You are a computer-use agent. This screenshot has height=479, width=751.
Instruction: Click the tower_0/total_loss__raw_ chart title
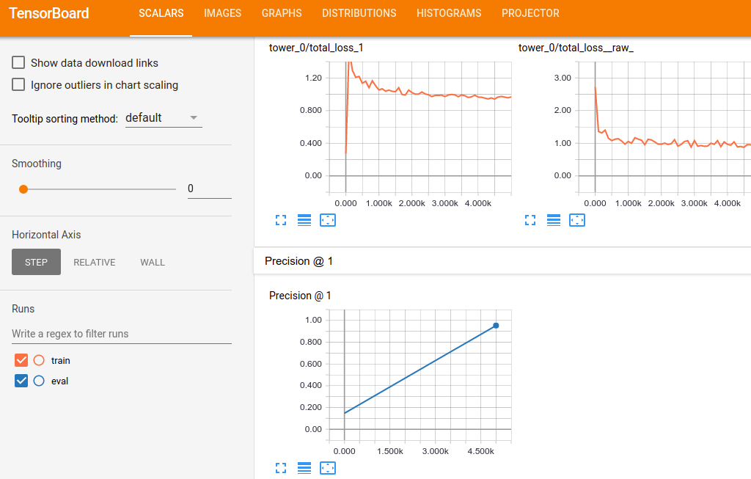[576, 48]
